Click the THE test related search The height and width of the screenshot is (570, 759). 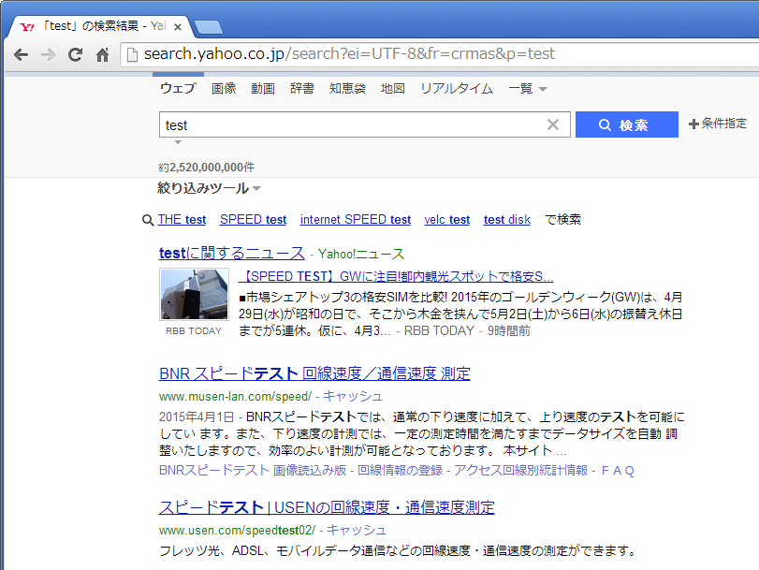pos(182,219)
